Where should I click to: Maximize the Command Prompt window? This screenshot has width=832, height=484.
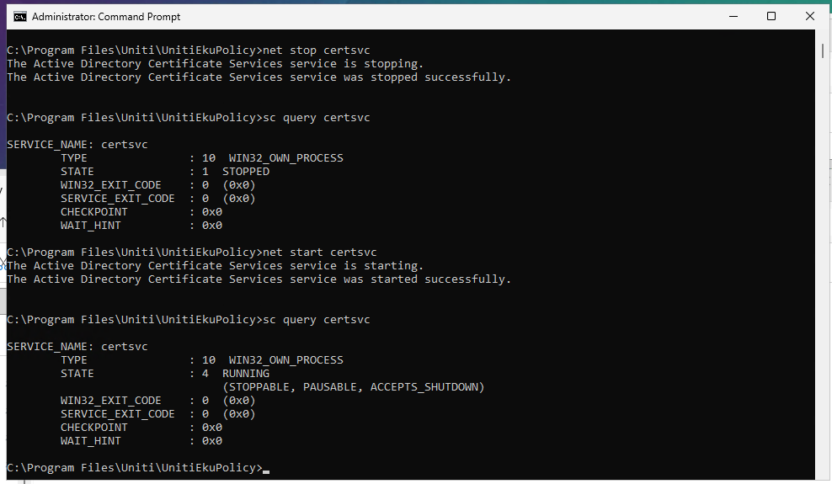[x=771, y=16]
